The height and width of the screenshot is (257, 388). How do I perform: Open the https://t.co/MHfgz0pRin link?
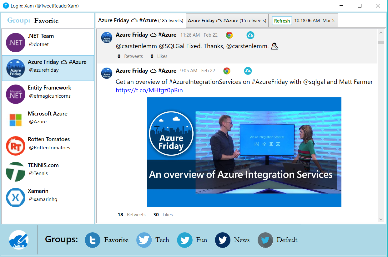[x=149, y=90]
